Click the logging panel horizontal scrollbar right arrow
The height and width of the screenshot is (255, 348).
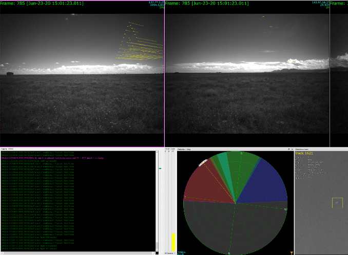coord(154,253)
